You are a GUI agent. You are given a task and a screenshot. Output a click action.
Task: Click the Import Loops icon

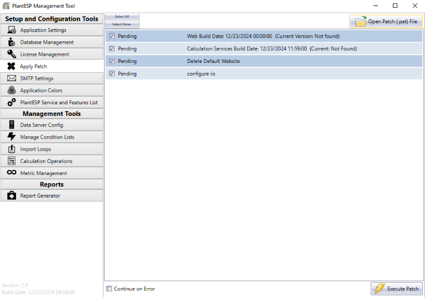[12, 149]
